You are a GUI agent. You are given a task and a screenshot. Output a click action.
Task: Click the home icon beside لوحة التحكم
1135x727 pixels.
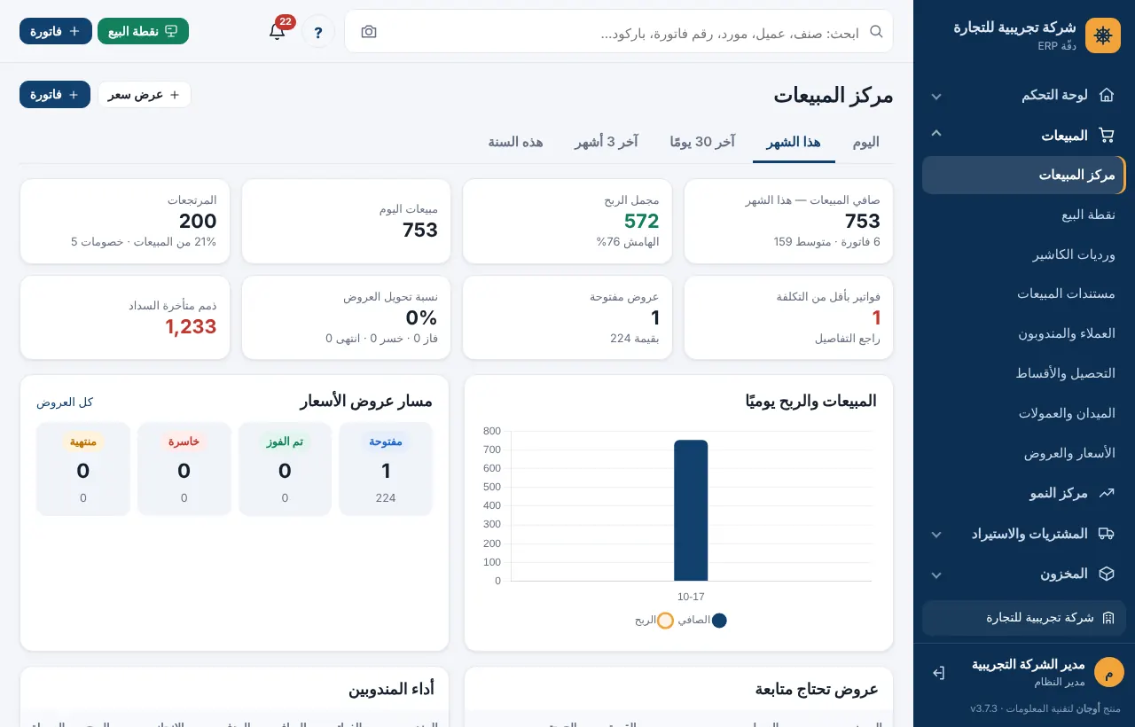[x=1107, y=95]
